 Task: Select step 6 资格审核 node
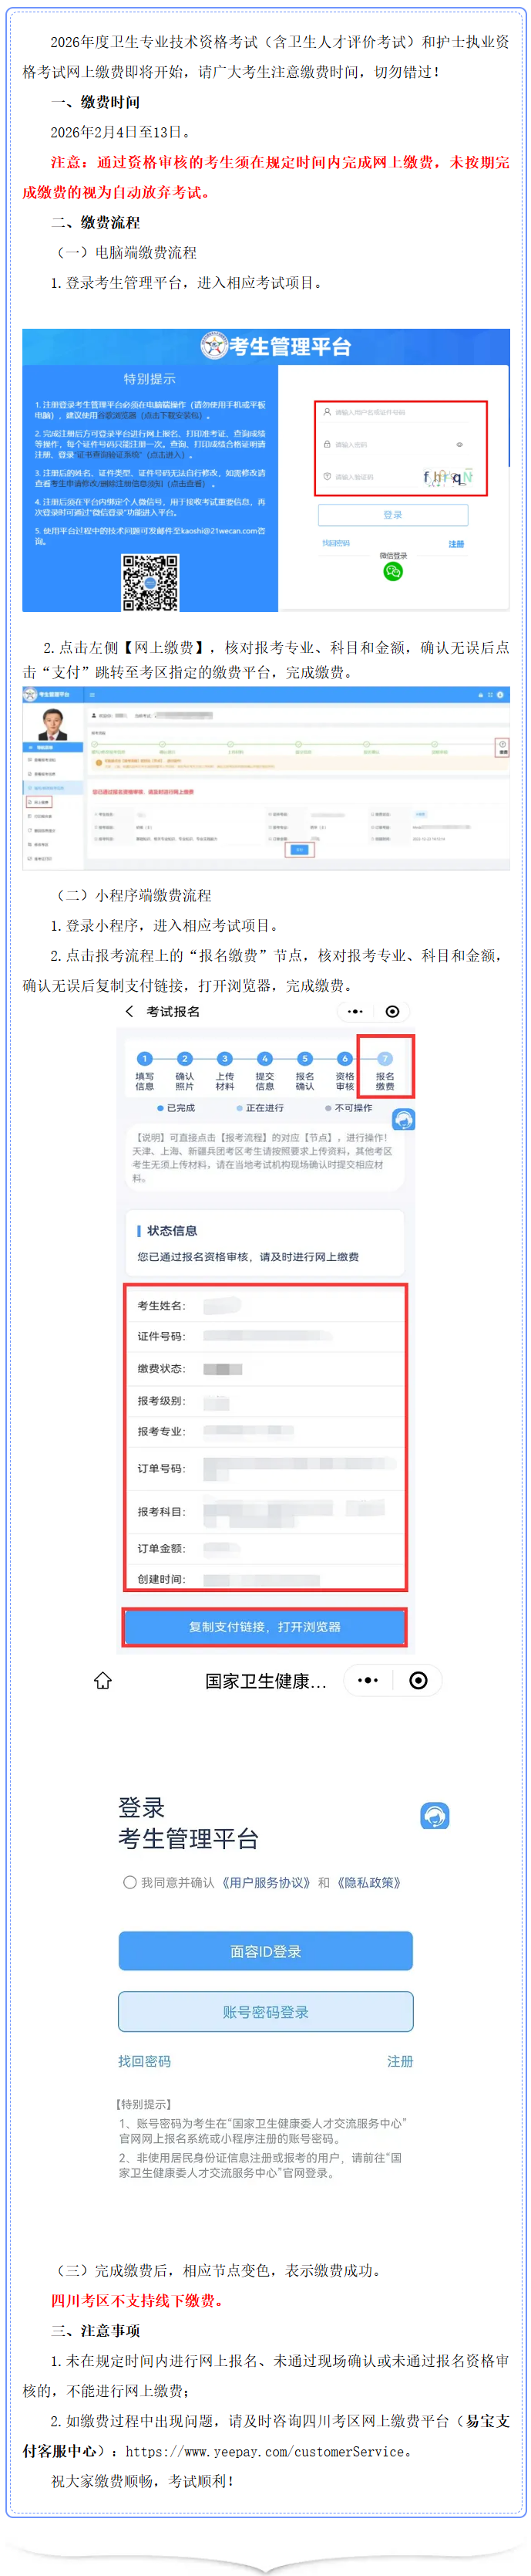tap(344, 1071)
